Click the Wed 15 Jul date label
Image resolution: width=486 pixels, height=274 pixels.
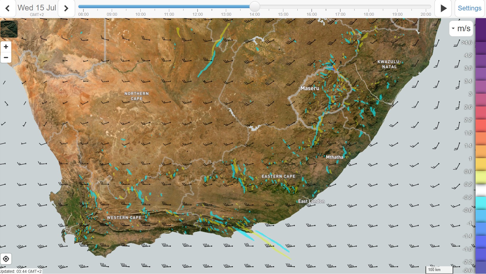tap(37, 8)
